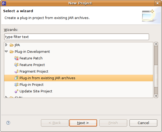Click the Plug-in Development folder icon
Image resolution: width=162 pixels, height=132 pixels.
pyautogui.click(x=12, y=52)
